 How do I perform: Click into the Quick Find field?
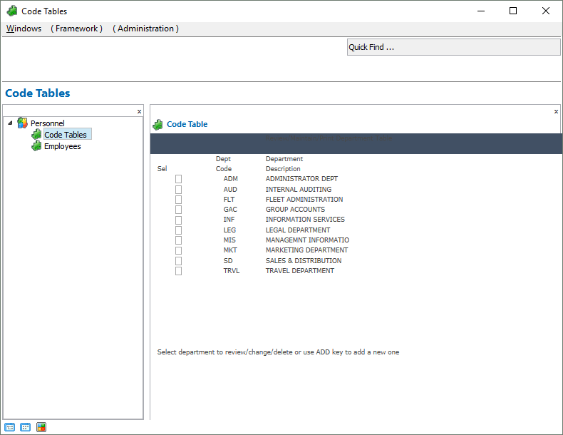tap(453, 47)
